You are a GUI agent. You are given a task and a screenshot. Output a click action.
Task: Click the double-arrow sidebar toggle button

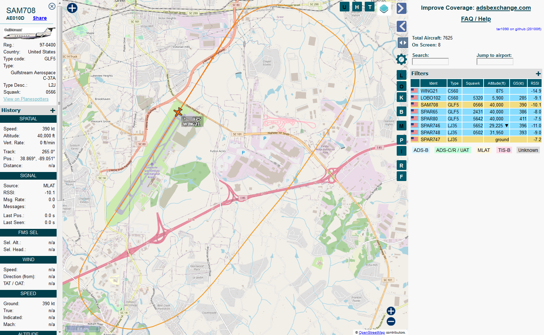(x=403, y=43)
